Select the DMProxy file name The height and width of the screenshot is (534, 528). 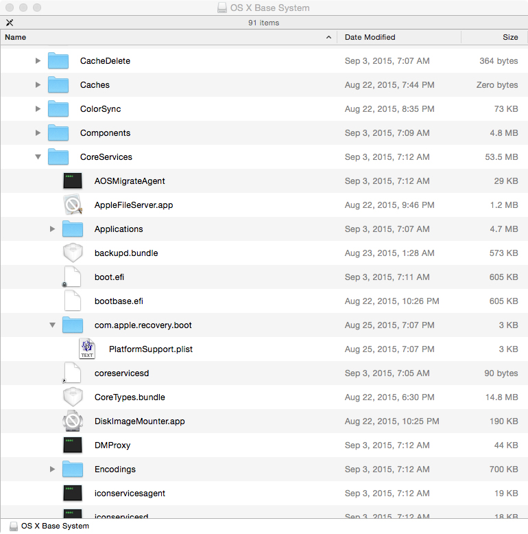click(x=112, y=445)
